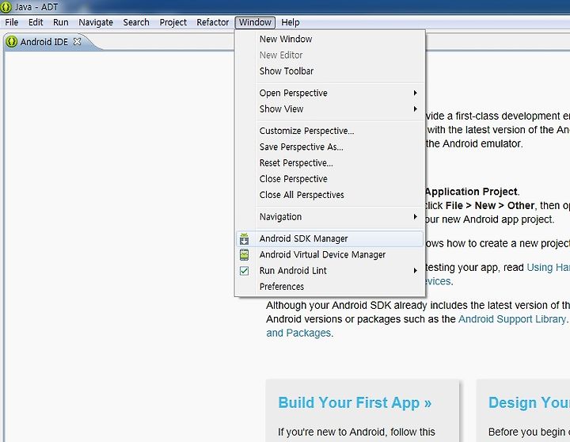Expand the Navigation submenu arrow
This screenshot has width=570, height=442.
[415, 217]
